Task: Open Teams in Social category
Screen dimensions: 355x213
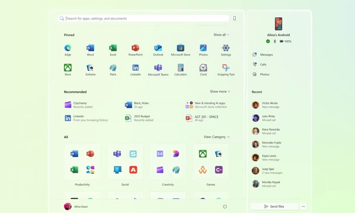Action: pyautogui.click(x=117, y=154)
